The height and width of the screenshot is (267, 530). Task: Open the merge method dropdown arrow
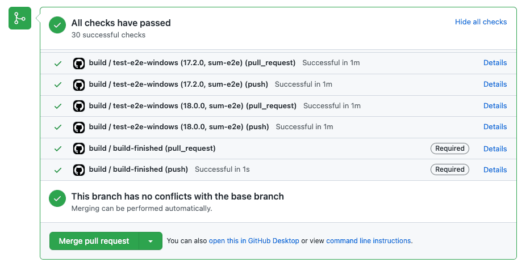point(151,241)
